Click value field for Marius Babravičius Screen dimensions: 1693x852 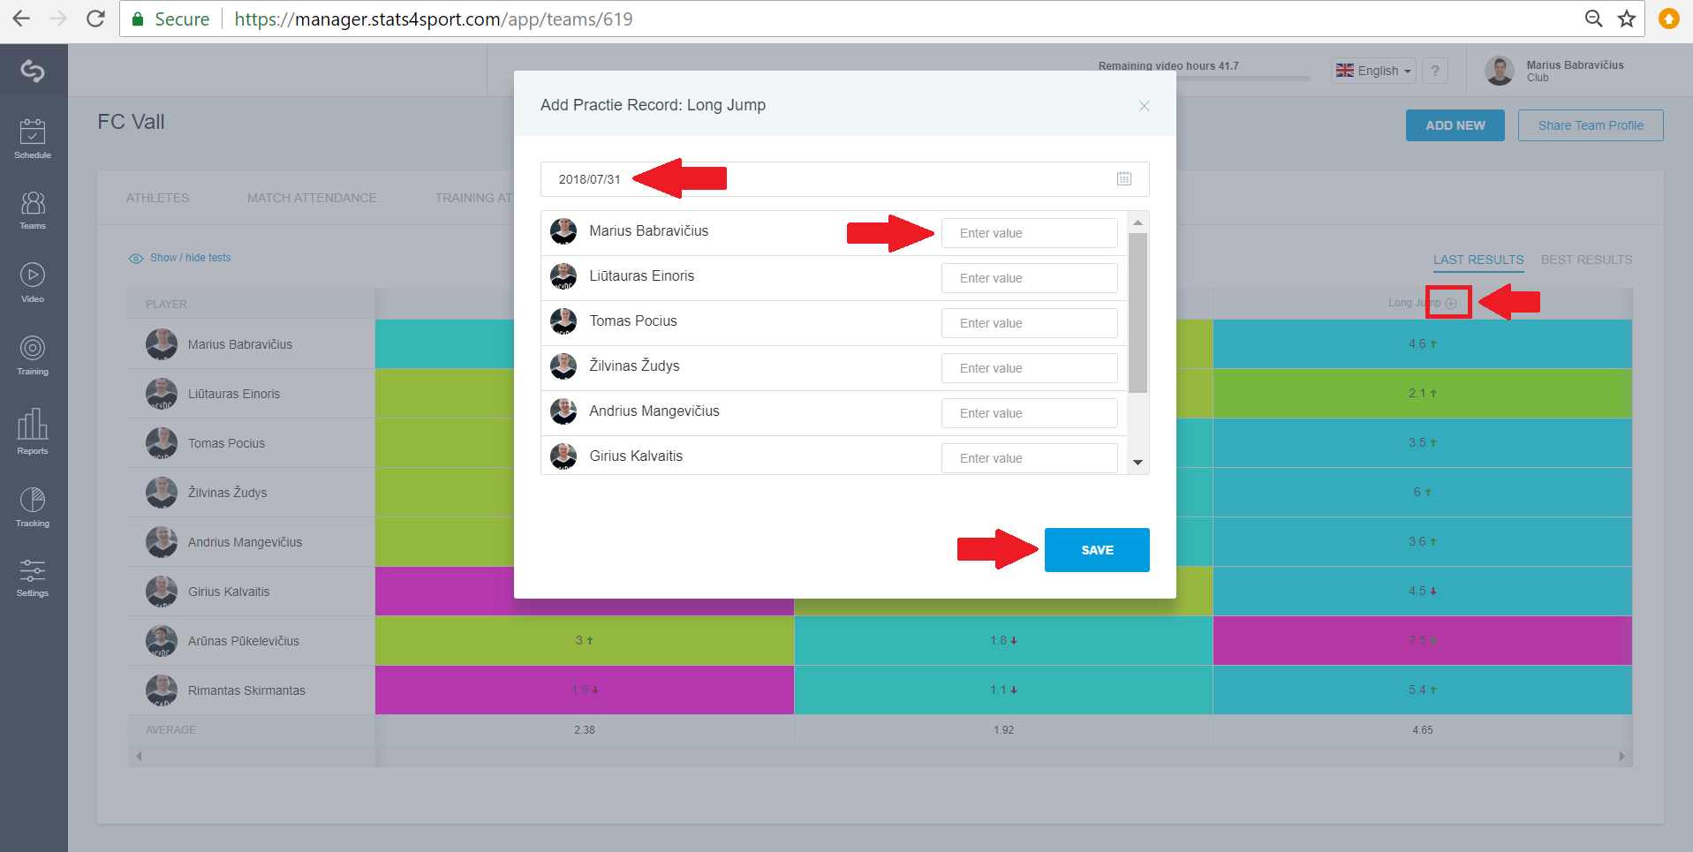tap(1029, 233)
